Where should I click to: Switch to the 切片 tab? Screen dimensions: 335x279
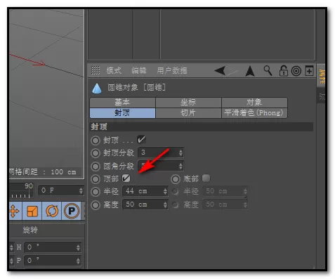(x=188, y=113)
